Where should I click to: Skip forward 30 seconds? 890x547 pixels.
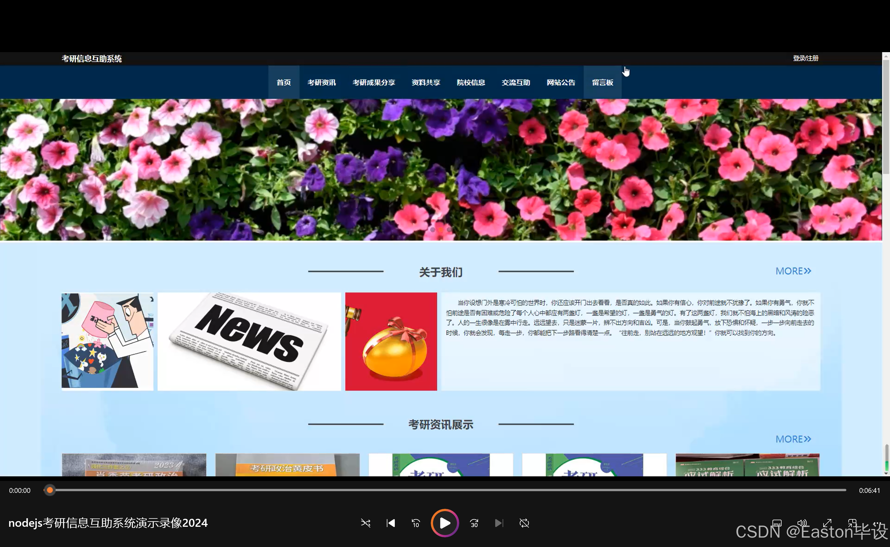(474, 523)
